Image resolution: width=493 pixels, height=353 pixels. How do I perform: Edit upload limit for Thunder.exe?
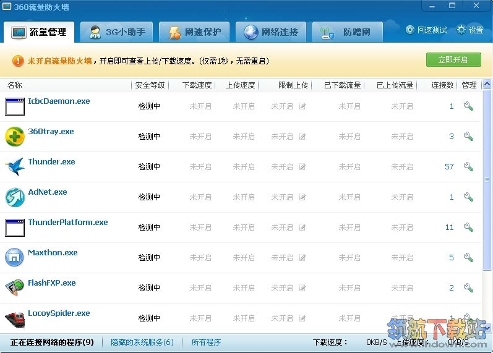(x=302, y=166)
